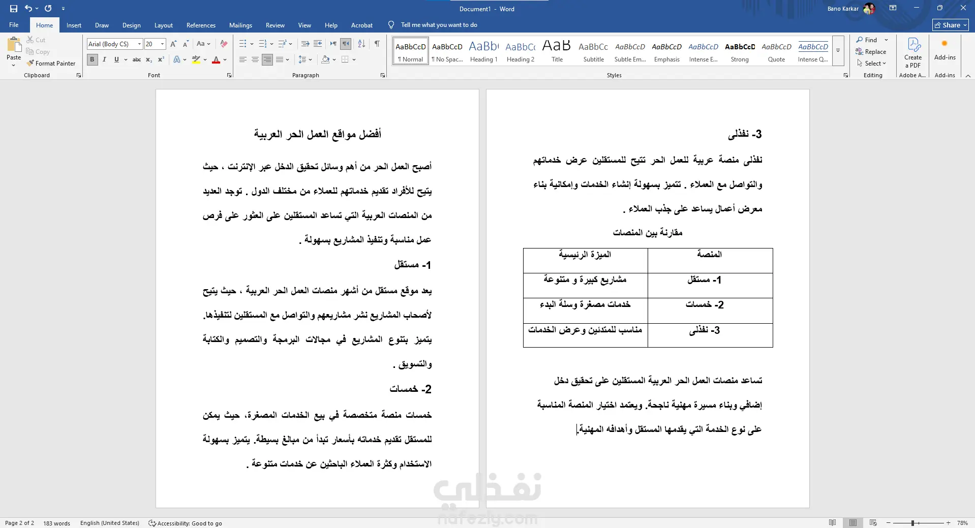This screenshot has height=528, width=975.
Task: Open the Change Case dropdown
Action: pos(203,44)
